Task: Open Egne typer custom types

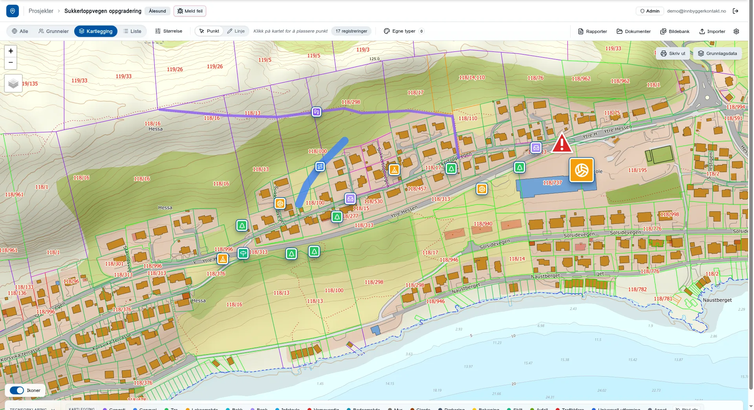Action: point(404,31)
